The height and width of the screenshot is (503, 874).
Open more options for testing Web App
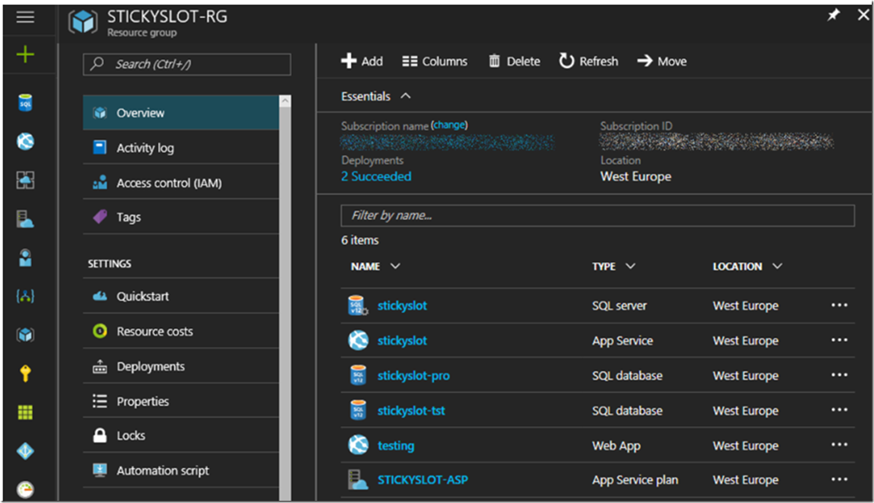(x=839, y=445)
